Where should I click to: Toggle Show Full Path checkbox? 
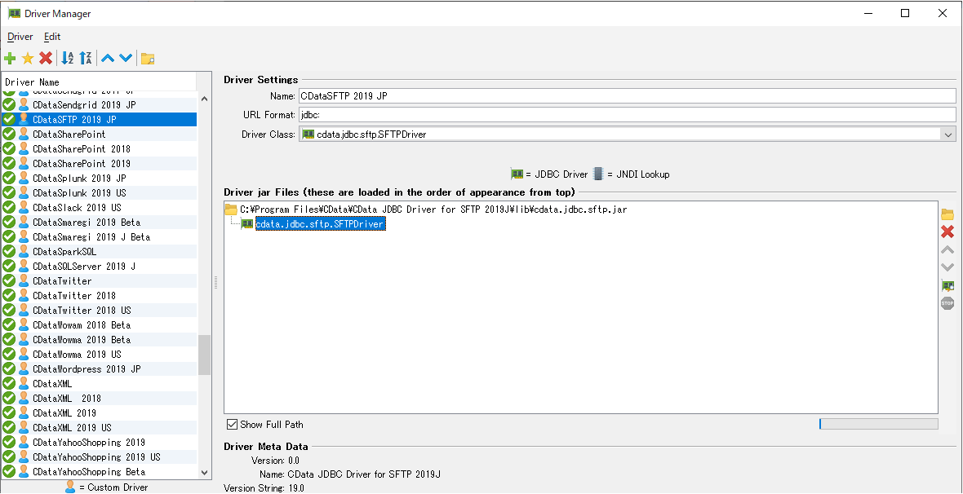(x=232, y=424)
